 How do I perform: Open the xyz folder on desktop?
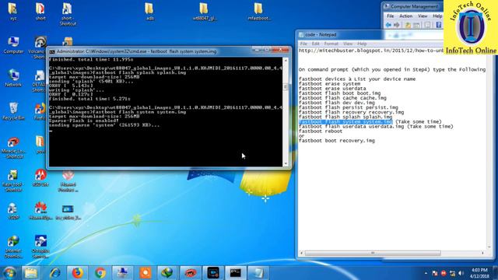12,12
